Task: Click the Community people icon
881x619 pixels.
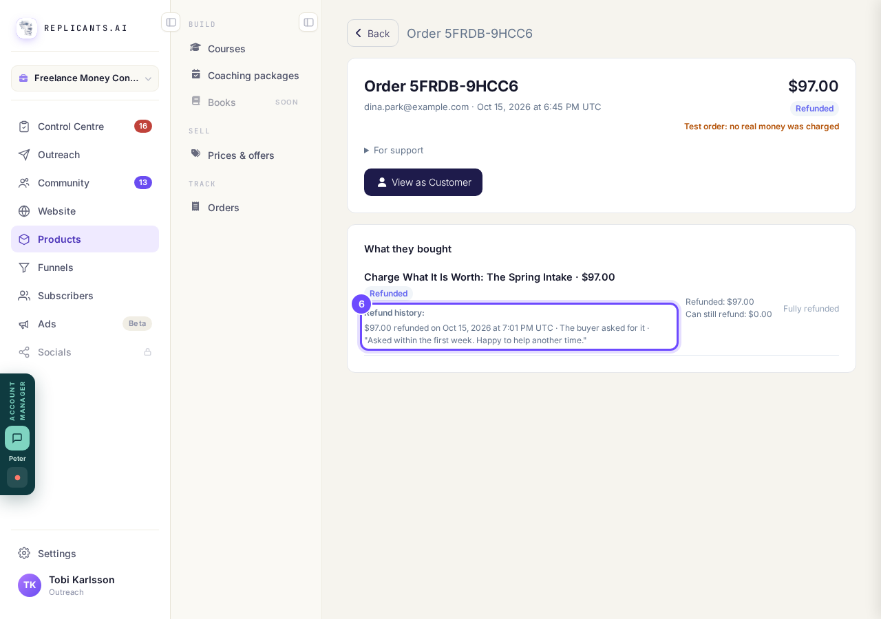Action: [24, 183]
